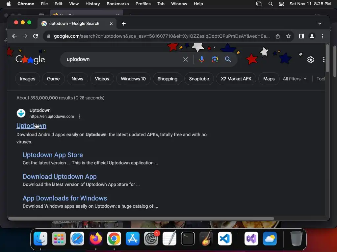Viewport: 337px width, 252px height.
Task: Select the Windows 10 filter chip
Action: pos(133,79)
